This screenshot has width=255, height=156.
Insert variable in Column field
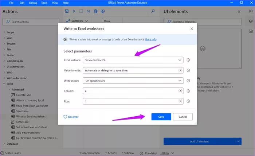pyautogui.click(x=180, y=91)
